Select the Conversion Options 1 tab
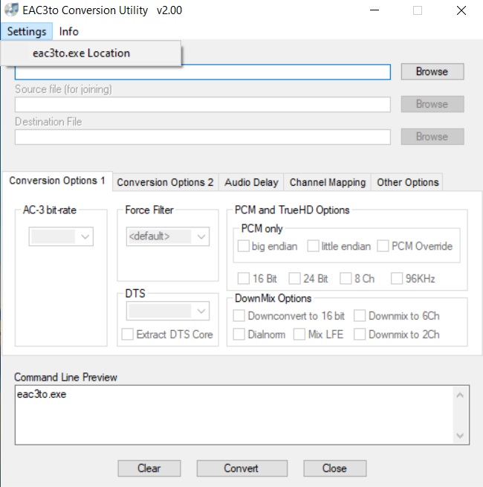The width and height of the screenshot is (483, 487). click(x=57, y=181)
